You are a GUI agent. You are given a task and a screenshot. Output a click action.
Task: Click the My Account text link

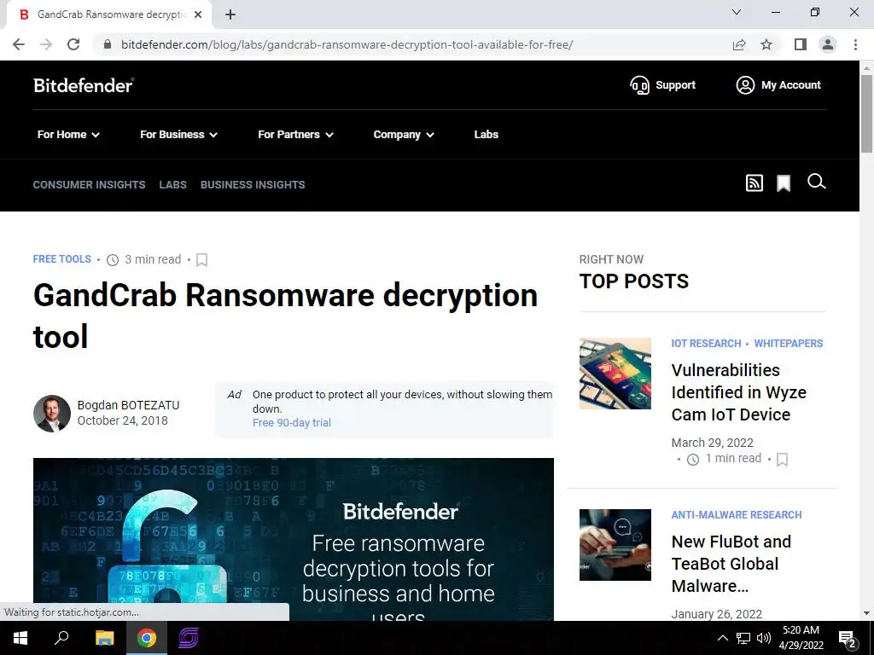(x=791, y=85)
